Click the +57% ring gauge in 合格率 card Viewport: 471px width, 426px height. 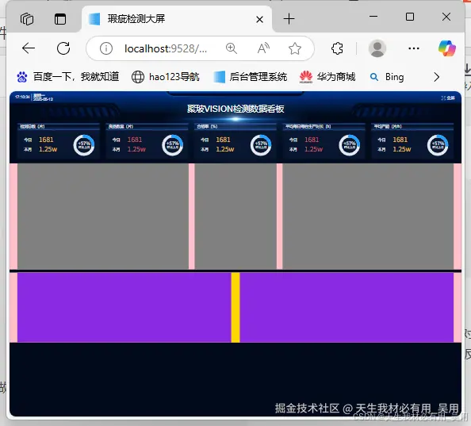[x=261, y=145]
